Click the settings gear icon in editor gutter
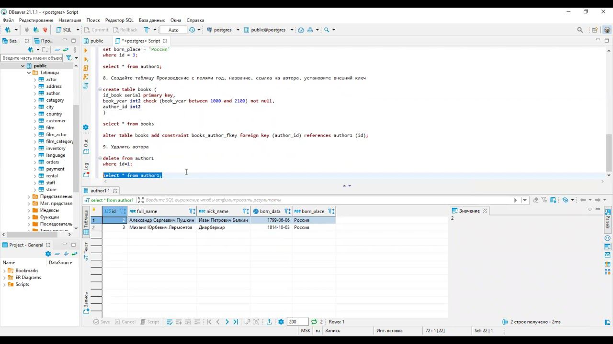Viewport: 613px width, 344px height. 86,128
